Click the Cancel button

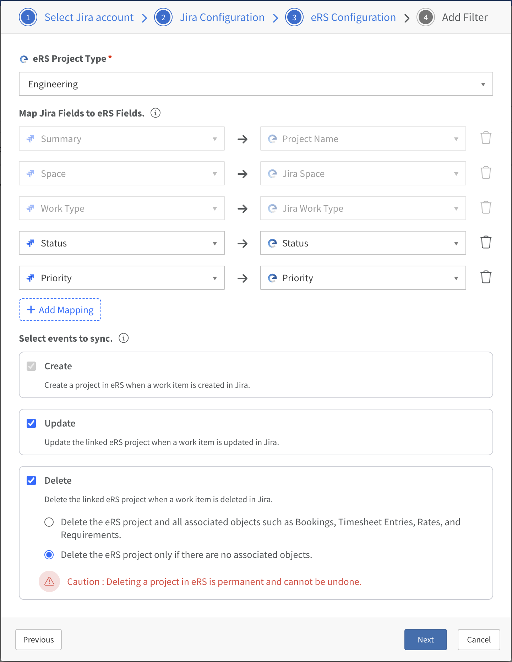(x=479, y=640)
